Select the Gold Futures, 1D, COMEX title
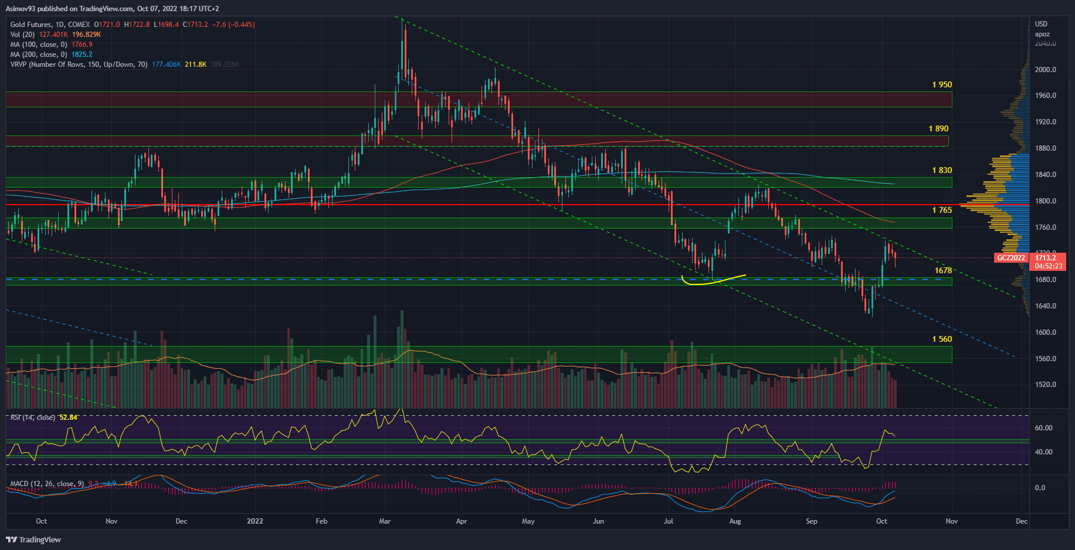 (50, 25)
